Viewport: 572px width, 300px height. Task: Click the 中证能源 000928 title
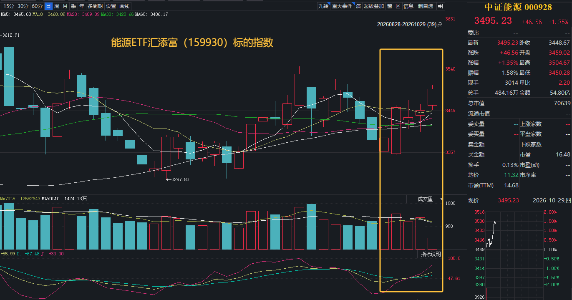coord(518,7)
